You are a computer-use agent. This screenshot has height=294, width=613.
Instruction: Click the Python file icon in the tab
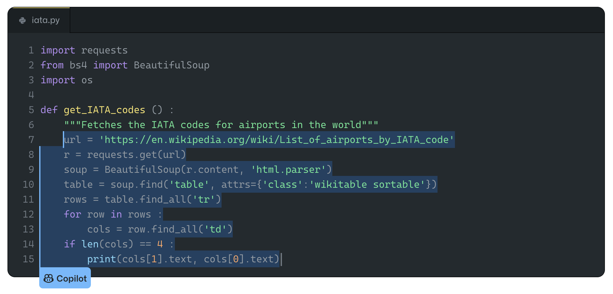tap(22, 21)
